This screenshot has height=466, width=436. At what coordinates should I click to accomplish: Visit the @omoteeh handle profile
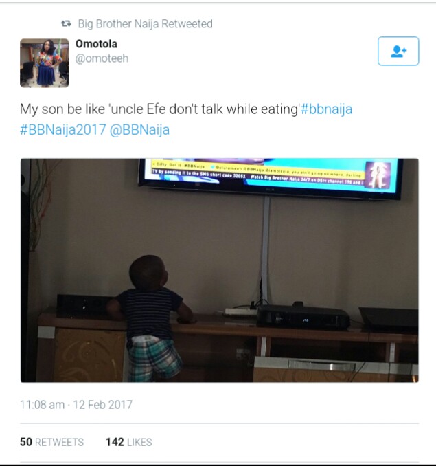pyautogui.click(x=102, y=58)
